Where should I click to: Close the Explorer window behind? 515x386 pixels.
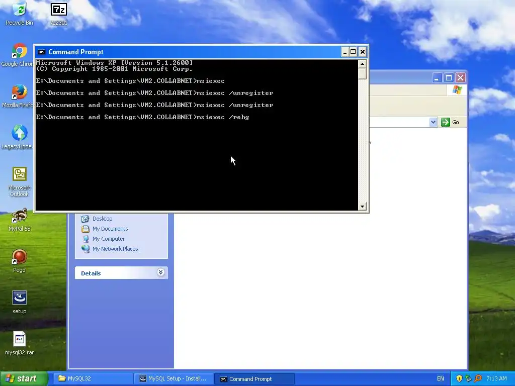coord(461,78)
